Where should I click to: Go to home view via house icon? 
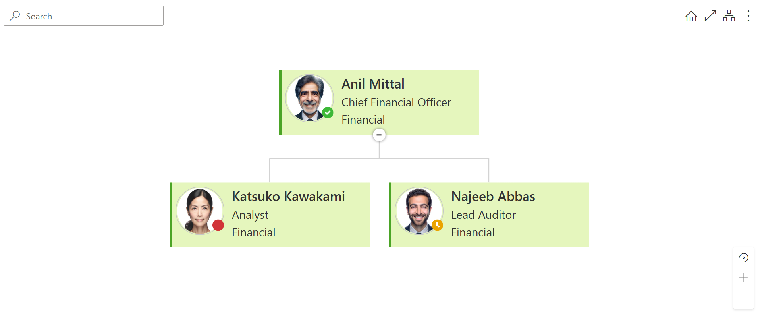tap(691, 16)
